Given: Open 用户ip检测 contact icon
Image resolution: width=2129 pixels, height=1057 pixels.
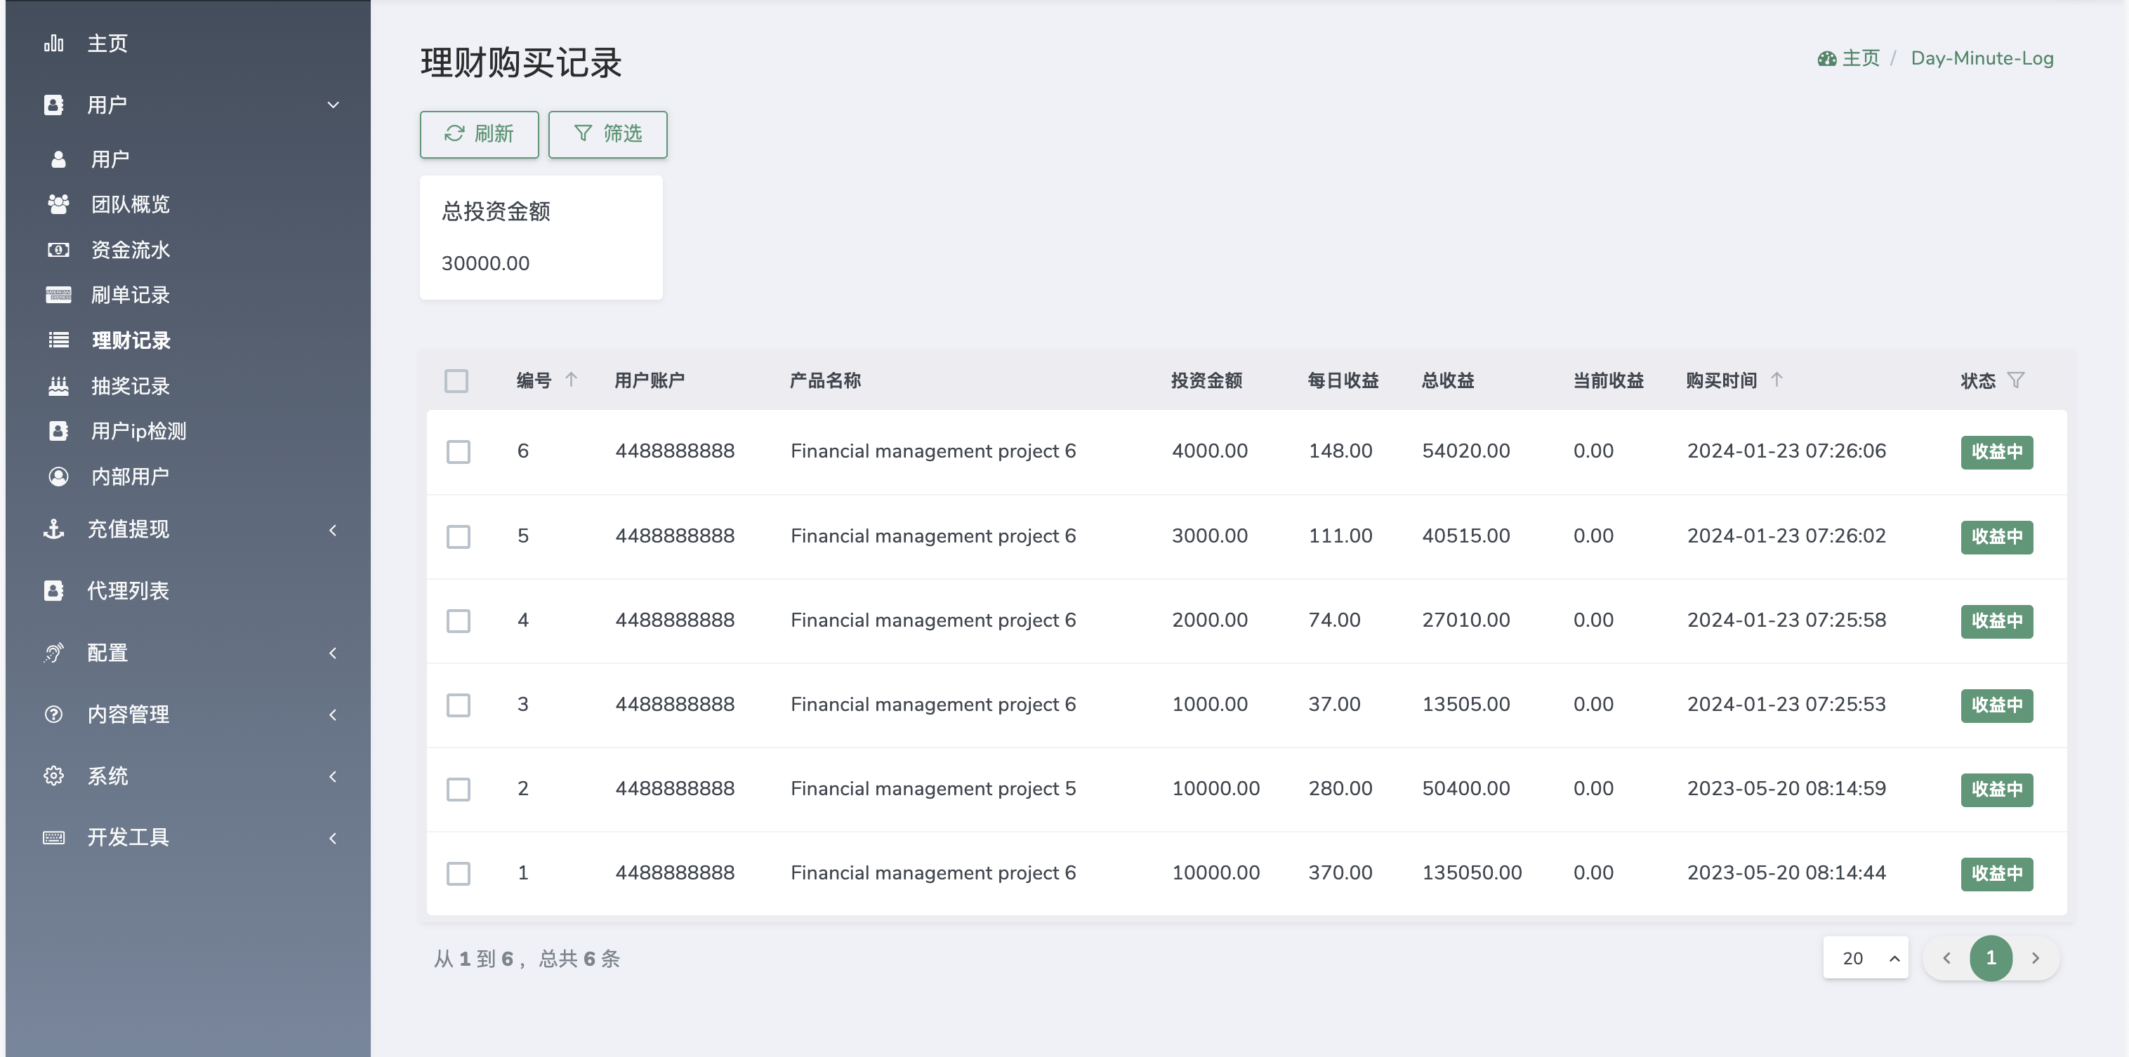Looking at the screenshot, I should point(58,431).
